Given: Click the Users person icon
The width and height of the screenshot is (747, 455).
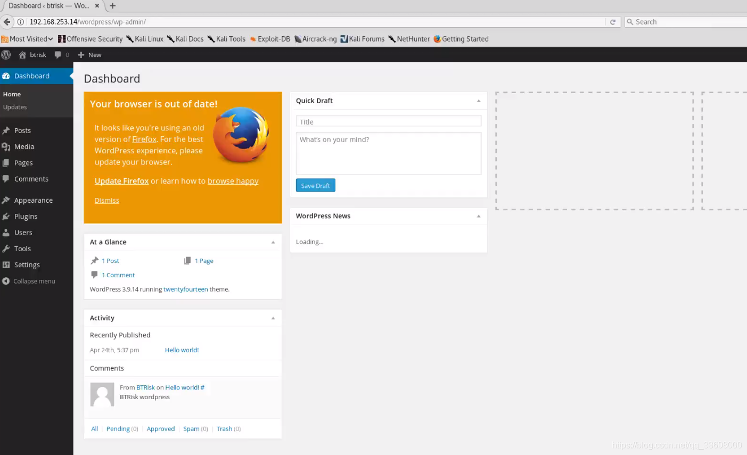Looking at the screenshot, I should [6, 233].
